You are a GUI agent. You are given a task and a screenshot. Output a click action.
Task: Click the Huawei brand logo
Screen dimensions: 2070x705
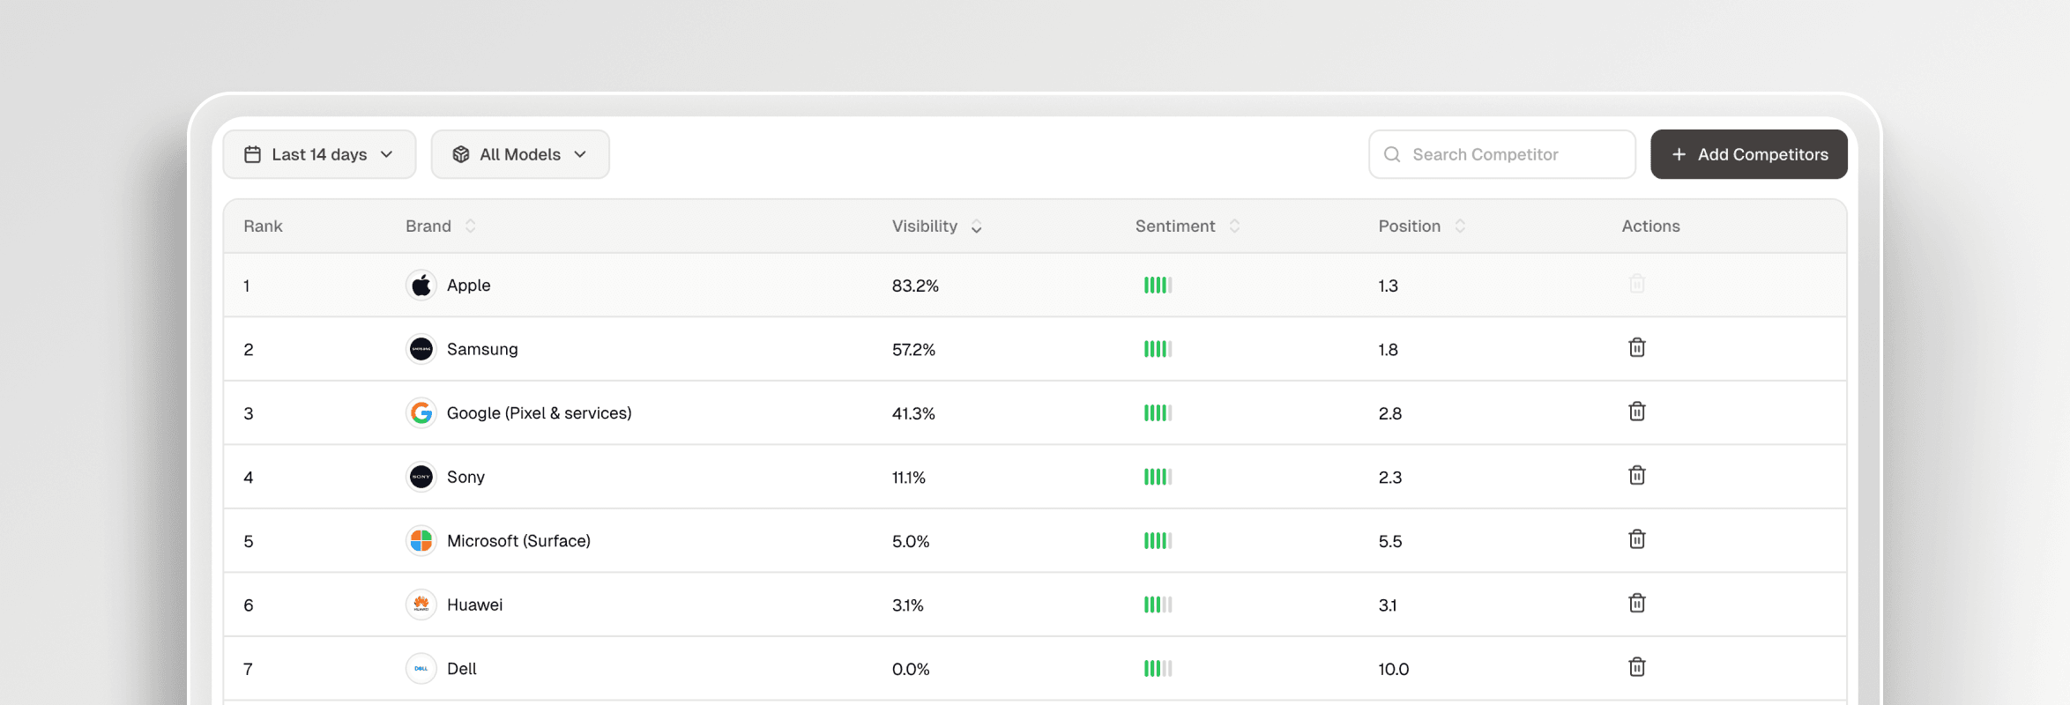click(x=421, y=605)
